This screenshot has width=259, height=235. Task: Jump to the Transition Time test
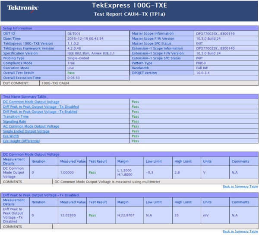coord(16,116)
